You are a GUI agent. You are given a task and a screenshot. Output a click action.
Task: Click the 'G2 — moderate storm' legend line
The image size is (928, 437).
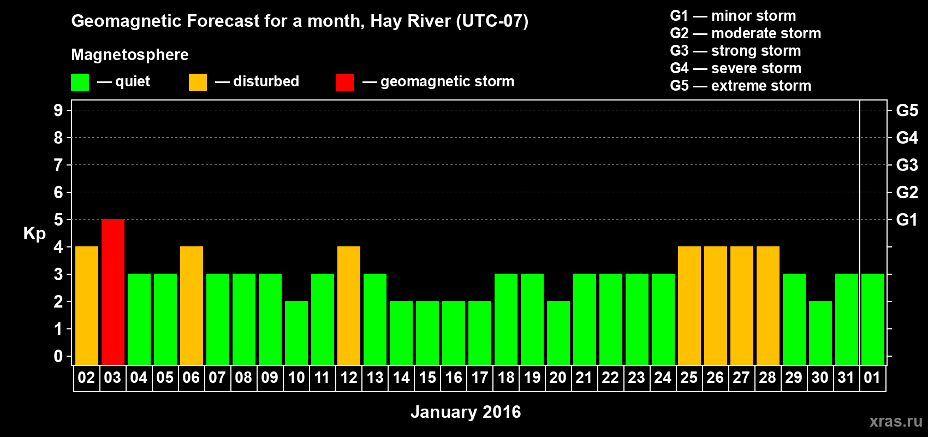pyautogui.click(x=746, y=33)
